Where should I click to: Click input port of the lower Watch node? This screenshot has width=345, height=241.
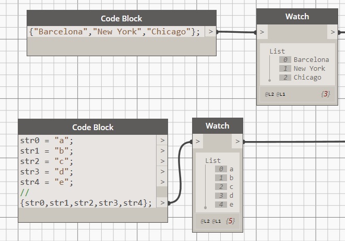point(198,141)
